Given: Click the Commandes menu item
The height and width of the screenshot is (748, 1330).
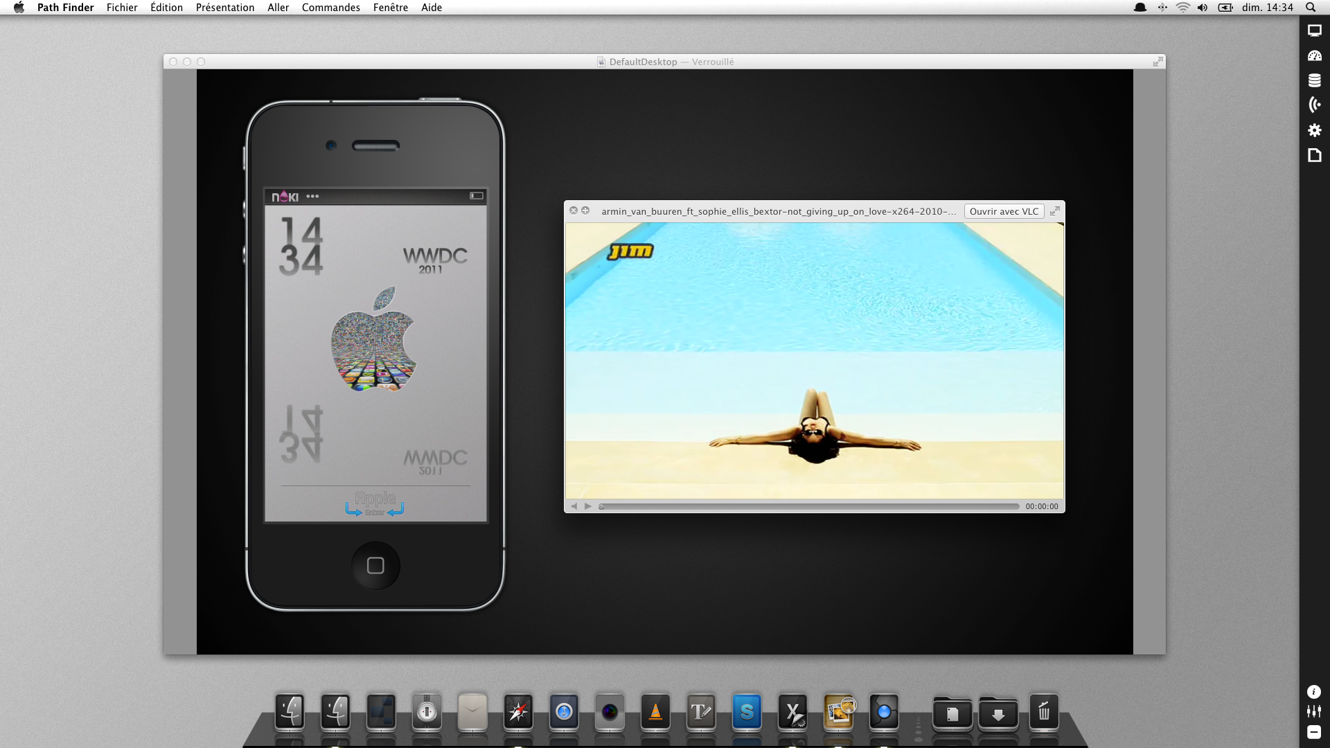Looking at the screenshot, I should click(x=330, y=8).
